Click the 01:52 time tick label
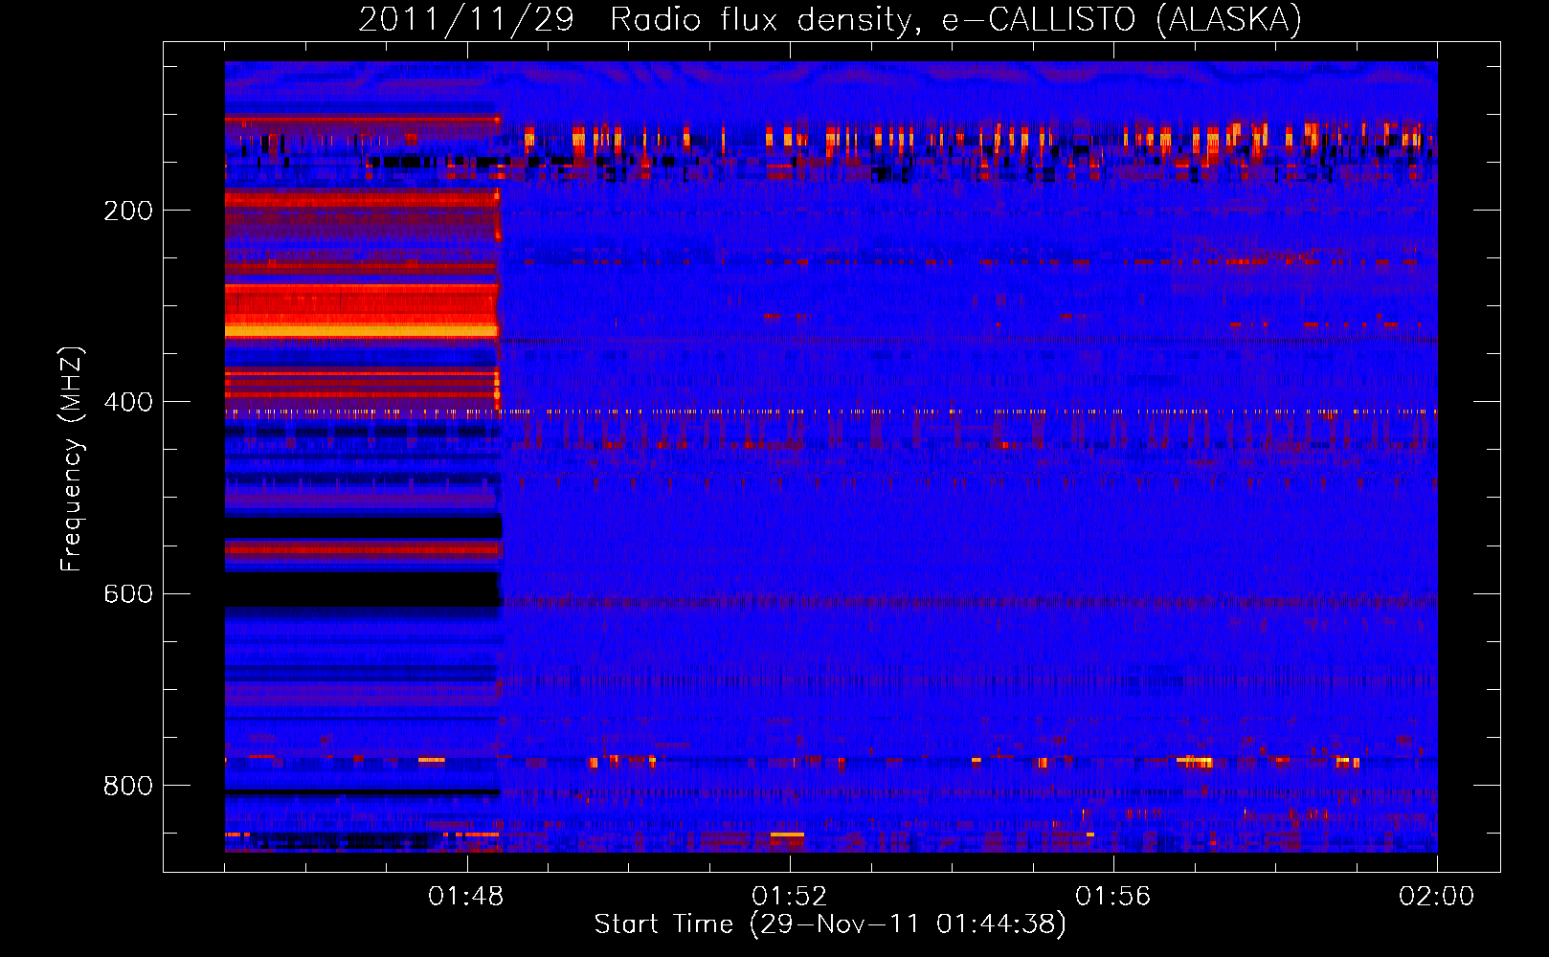 pos(790,897)
